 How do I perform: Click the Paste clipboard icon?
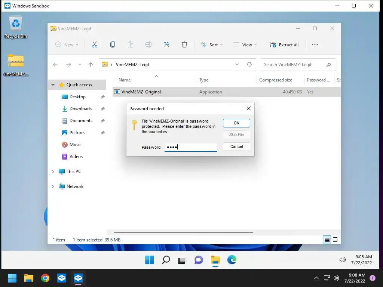coord(131,45)
